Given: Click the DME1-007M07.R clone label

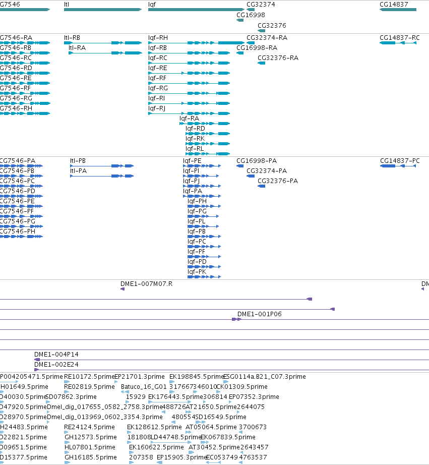Looking at the screenshot, I should 147,284.
